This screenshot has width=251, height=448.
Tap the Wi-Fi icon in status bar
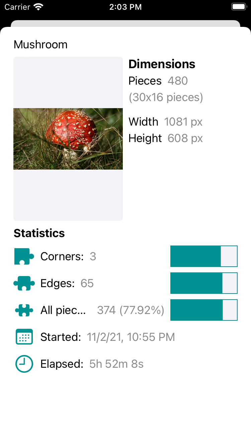click(x=39, y=7)
